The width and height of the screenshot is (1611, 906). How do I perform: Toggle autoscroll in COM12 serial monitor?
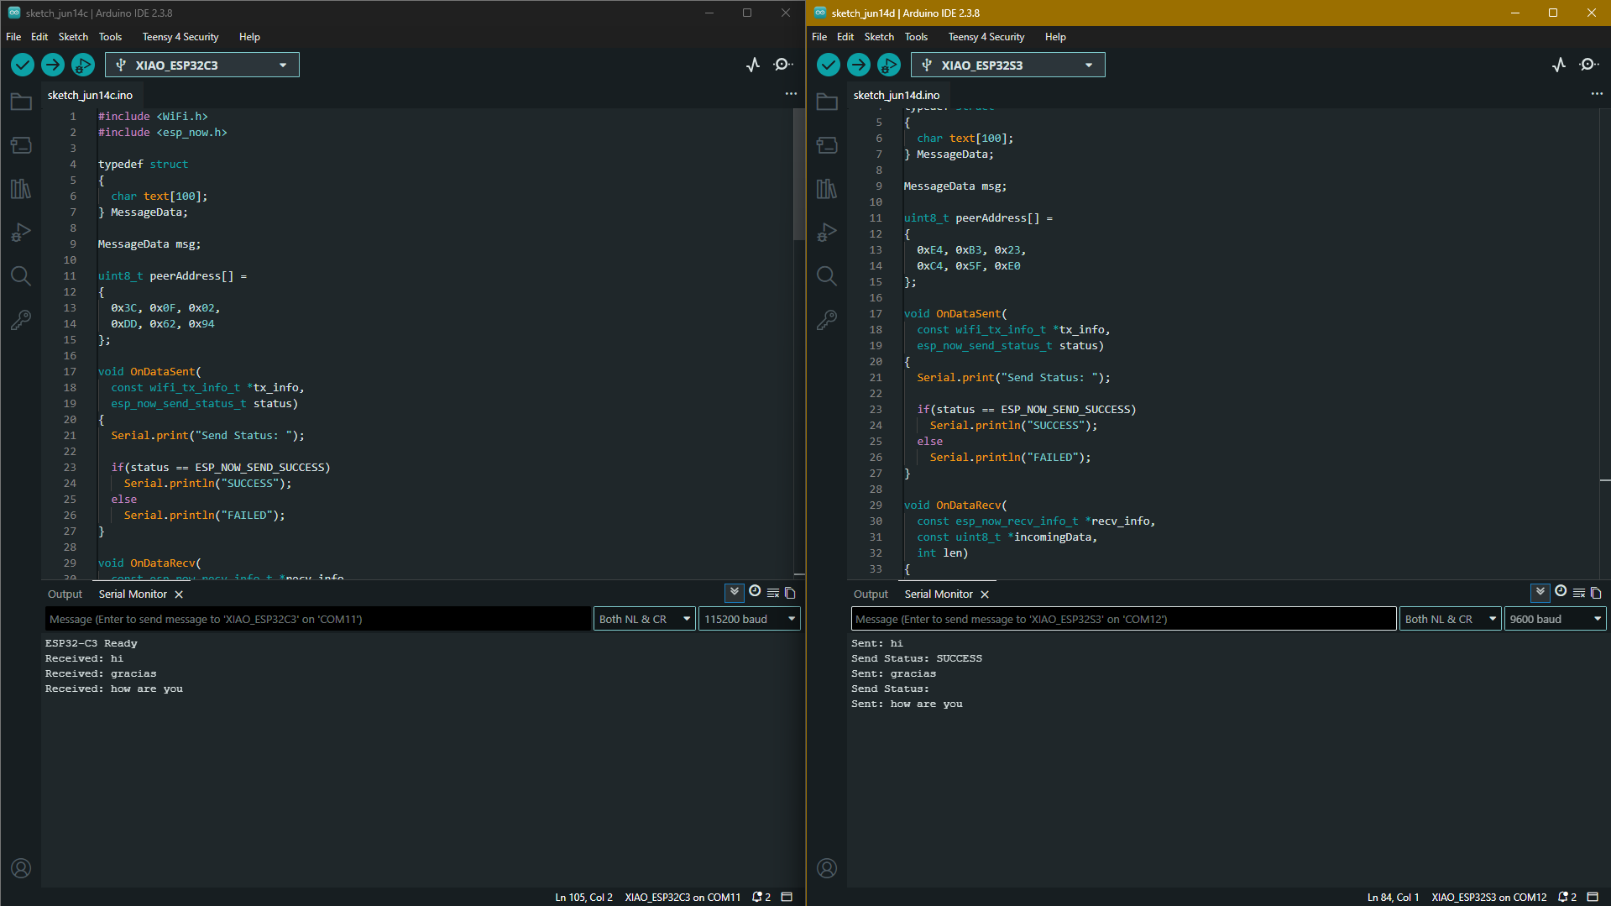pyautogui.click(x=1540, y=592)
